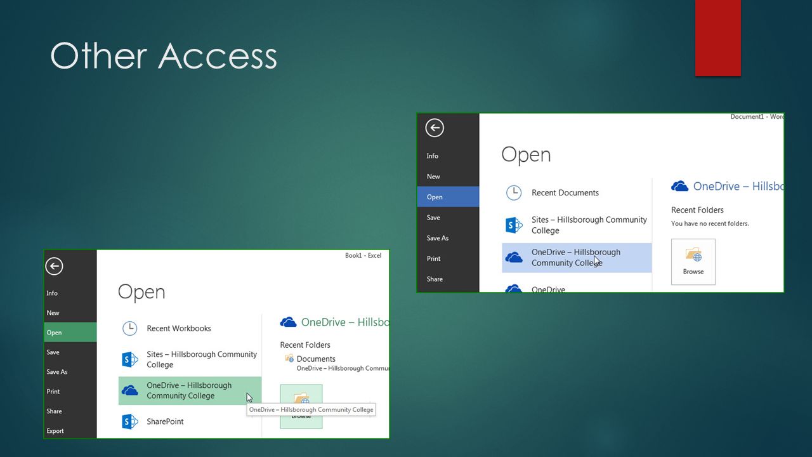Click the OneDrive cloud header icon in Excel
The image size is (812, 457).
[x=289, y=322]
